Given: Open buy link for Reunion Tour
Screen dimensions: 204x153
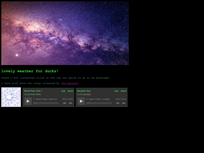Looking at the screenshot, I should pyautogui.click(x=116, y=91).
